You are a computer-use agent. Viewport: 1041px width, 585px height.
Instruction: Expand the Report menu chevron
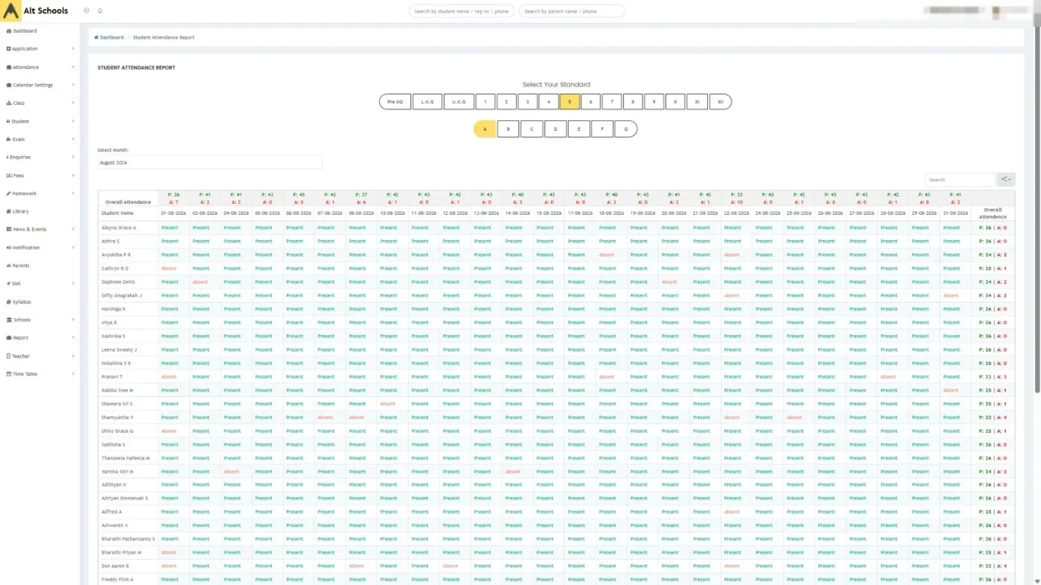coord(73,337)
